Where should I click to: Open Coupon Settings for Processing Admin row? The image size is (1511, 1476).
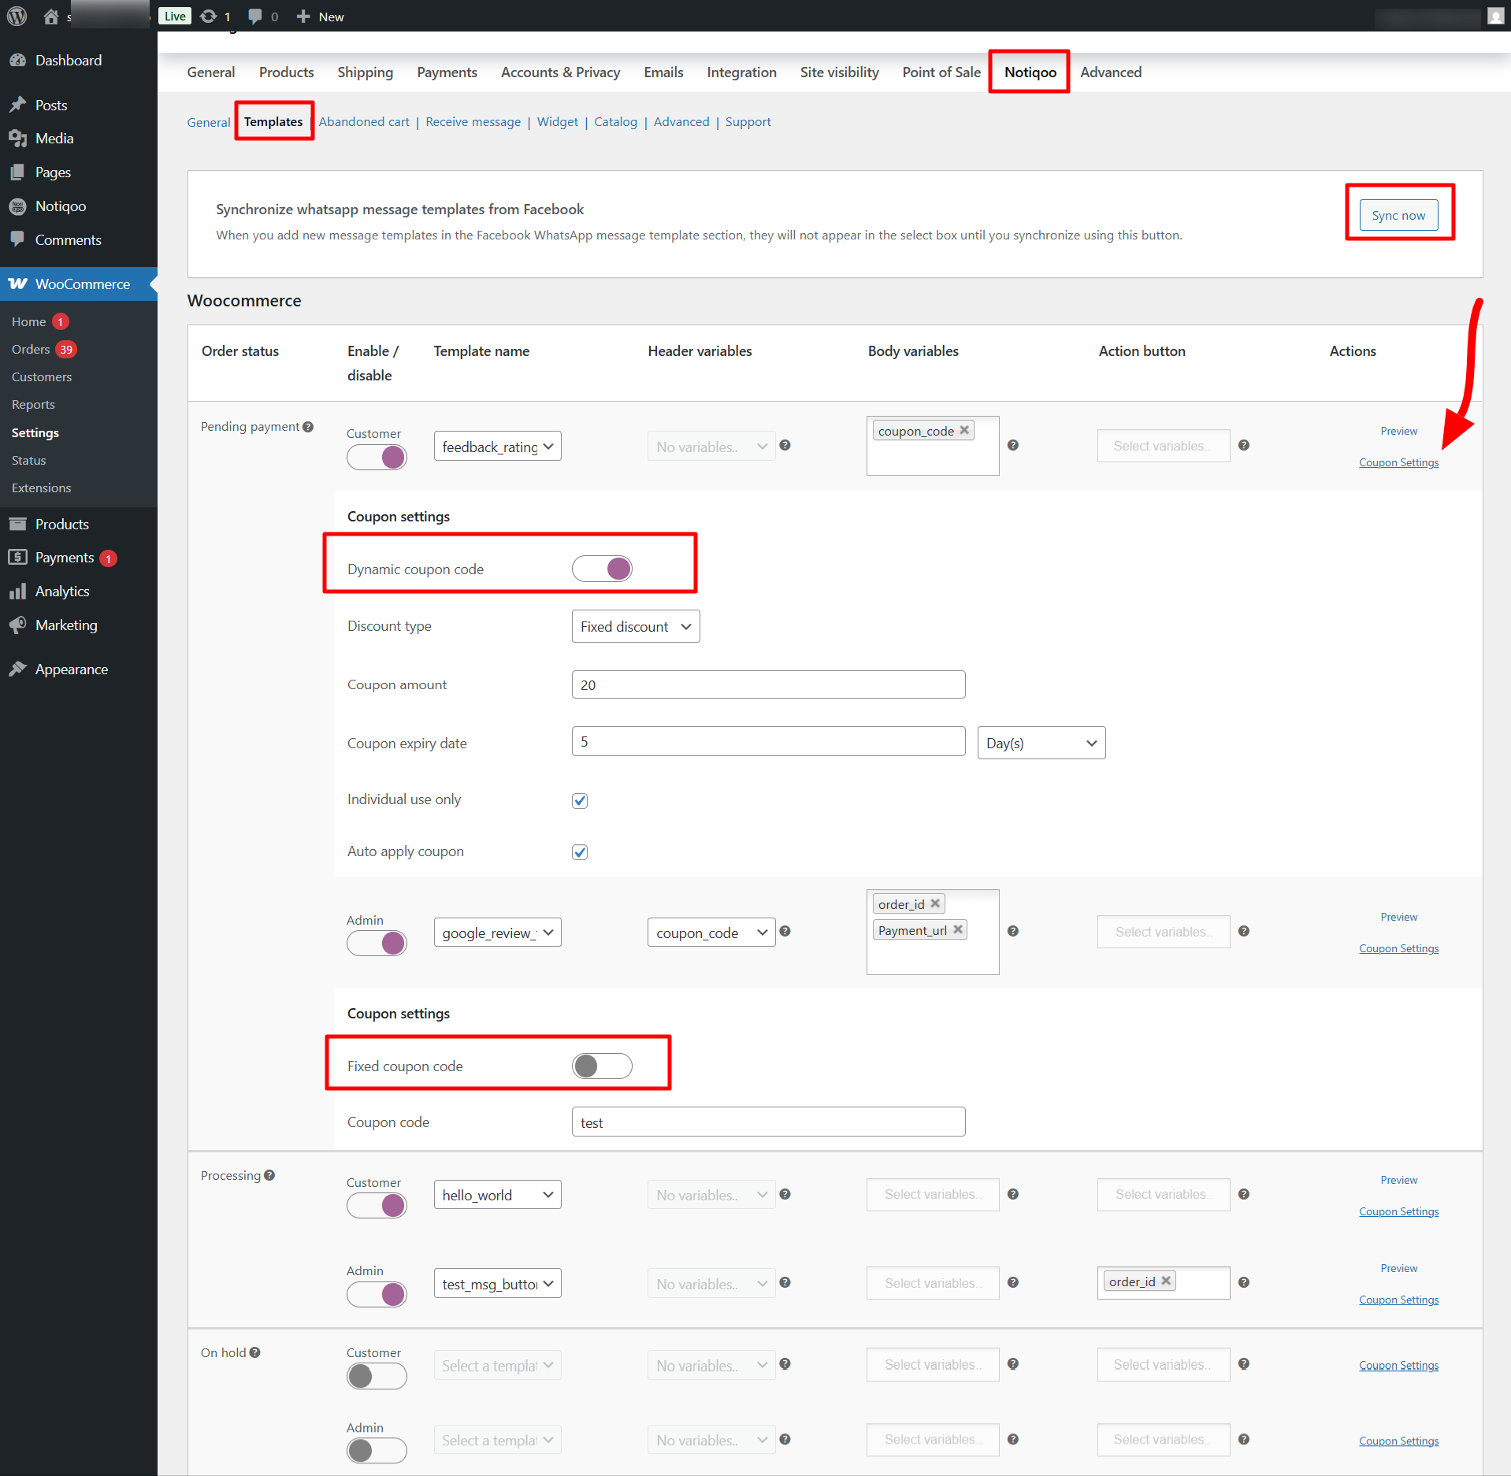pyautogui.click(x=1398, y=1300)
